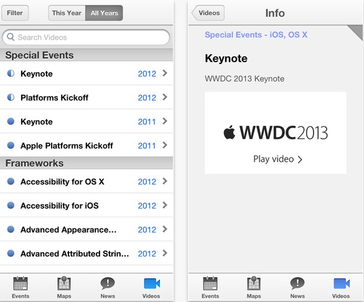
Task: Open chevron on Accessibility for iOS row
Action: pos(165,205)
